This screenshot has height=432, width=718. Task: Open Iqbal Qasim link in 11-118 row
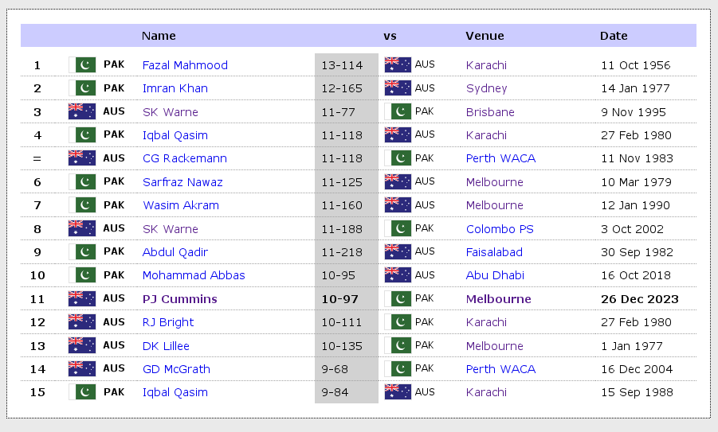point(175,135)
